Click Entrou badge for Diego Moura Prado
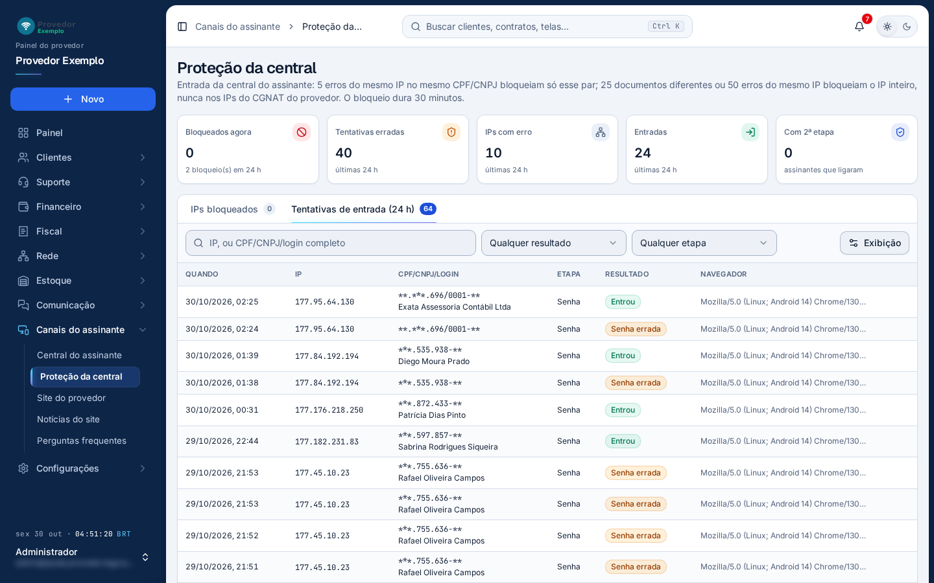934x583 pixels. tap(623, 356)
